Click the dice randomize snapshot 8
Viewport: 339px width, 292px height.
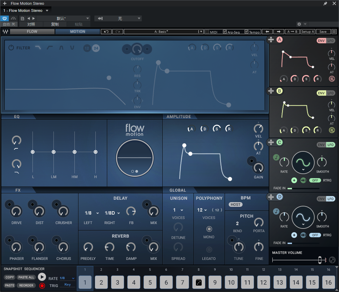[199, 282]
